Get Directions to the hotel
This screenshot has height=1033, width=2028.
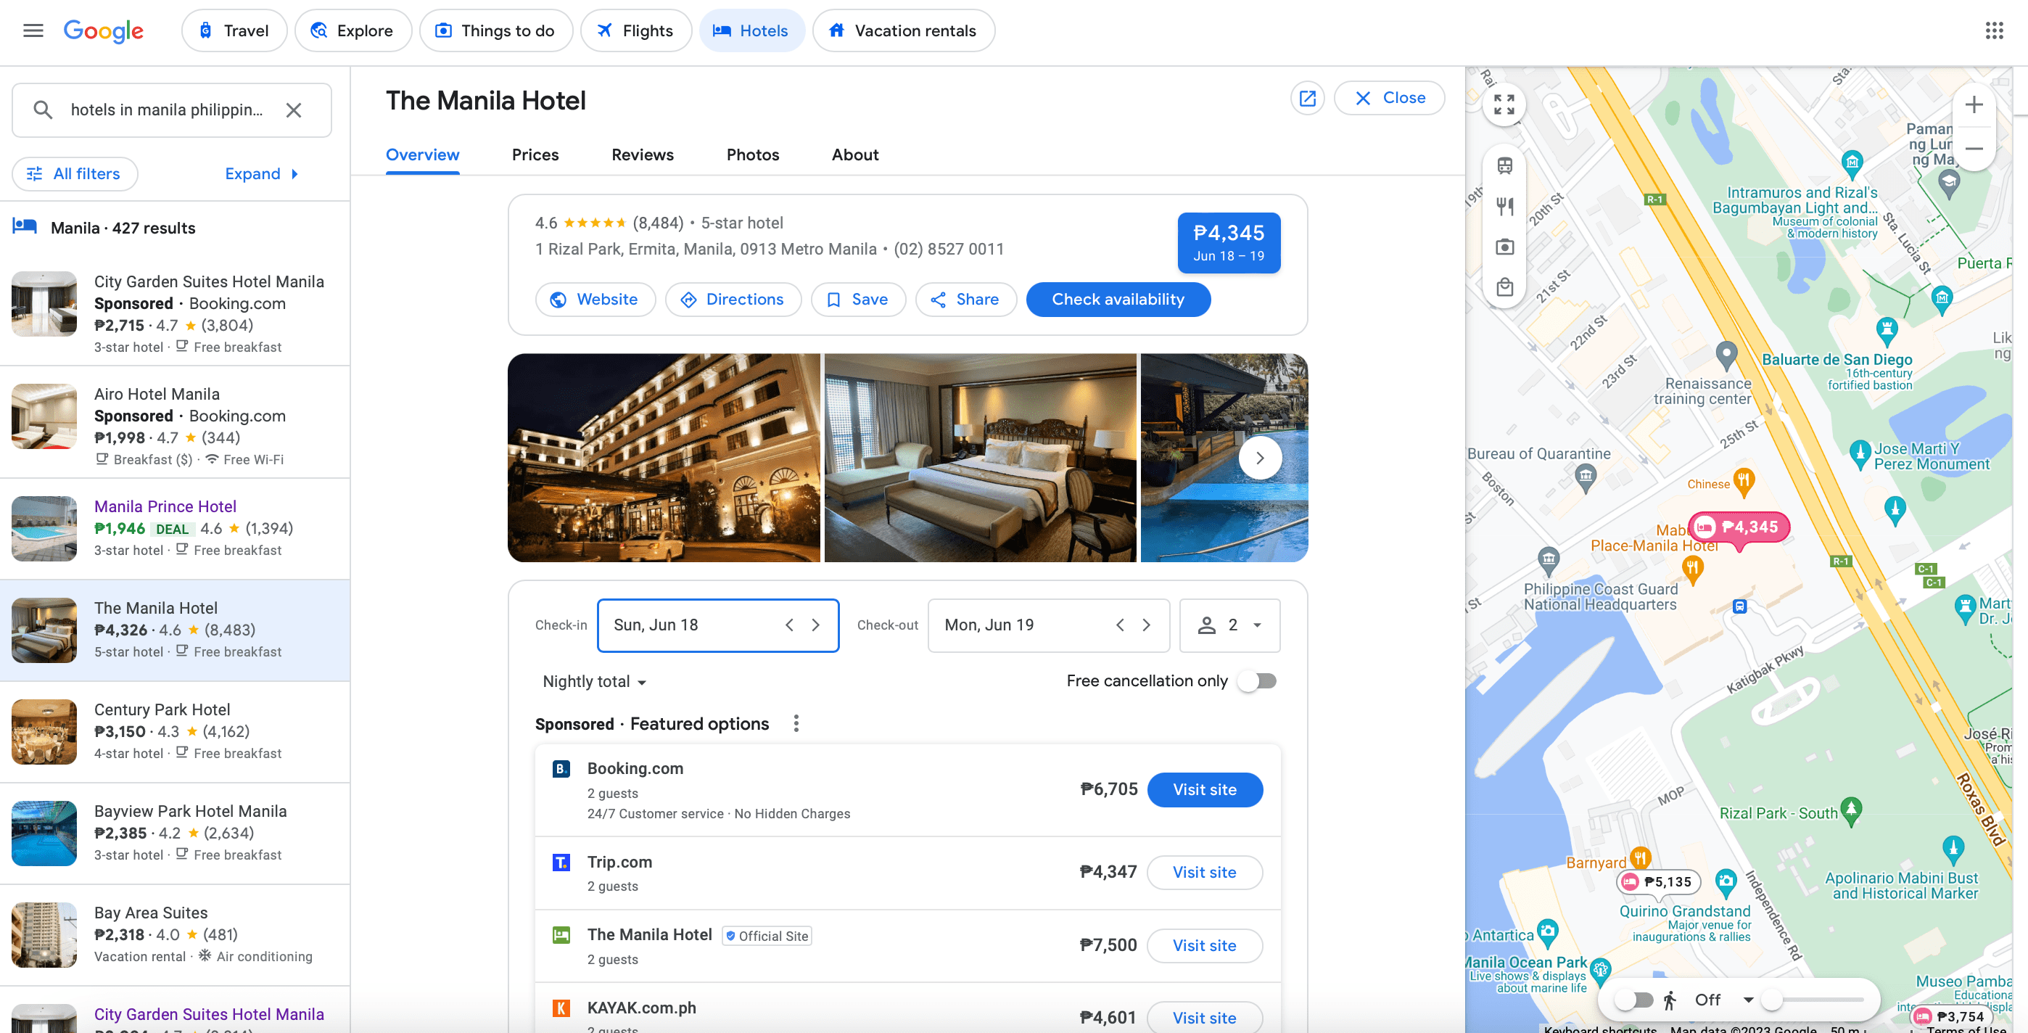click(733, 300)
